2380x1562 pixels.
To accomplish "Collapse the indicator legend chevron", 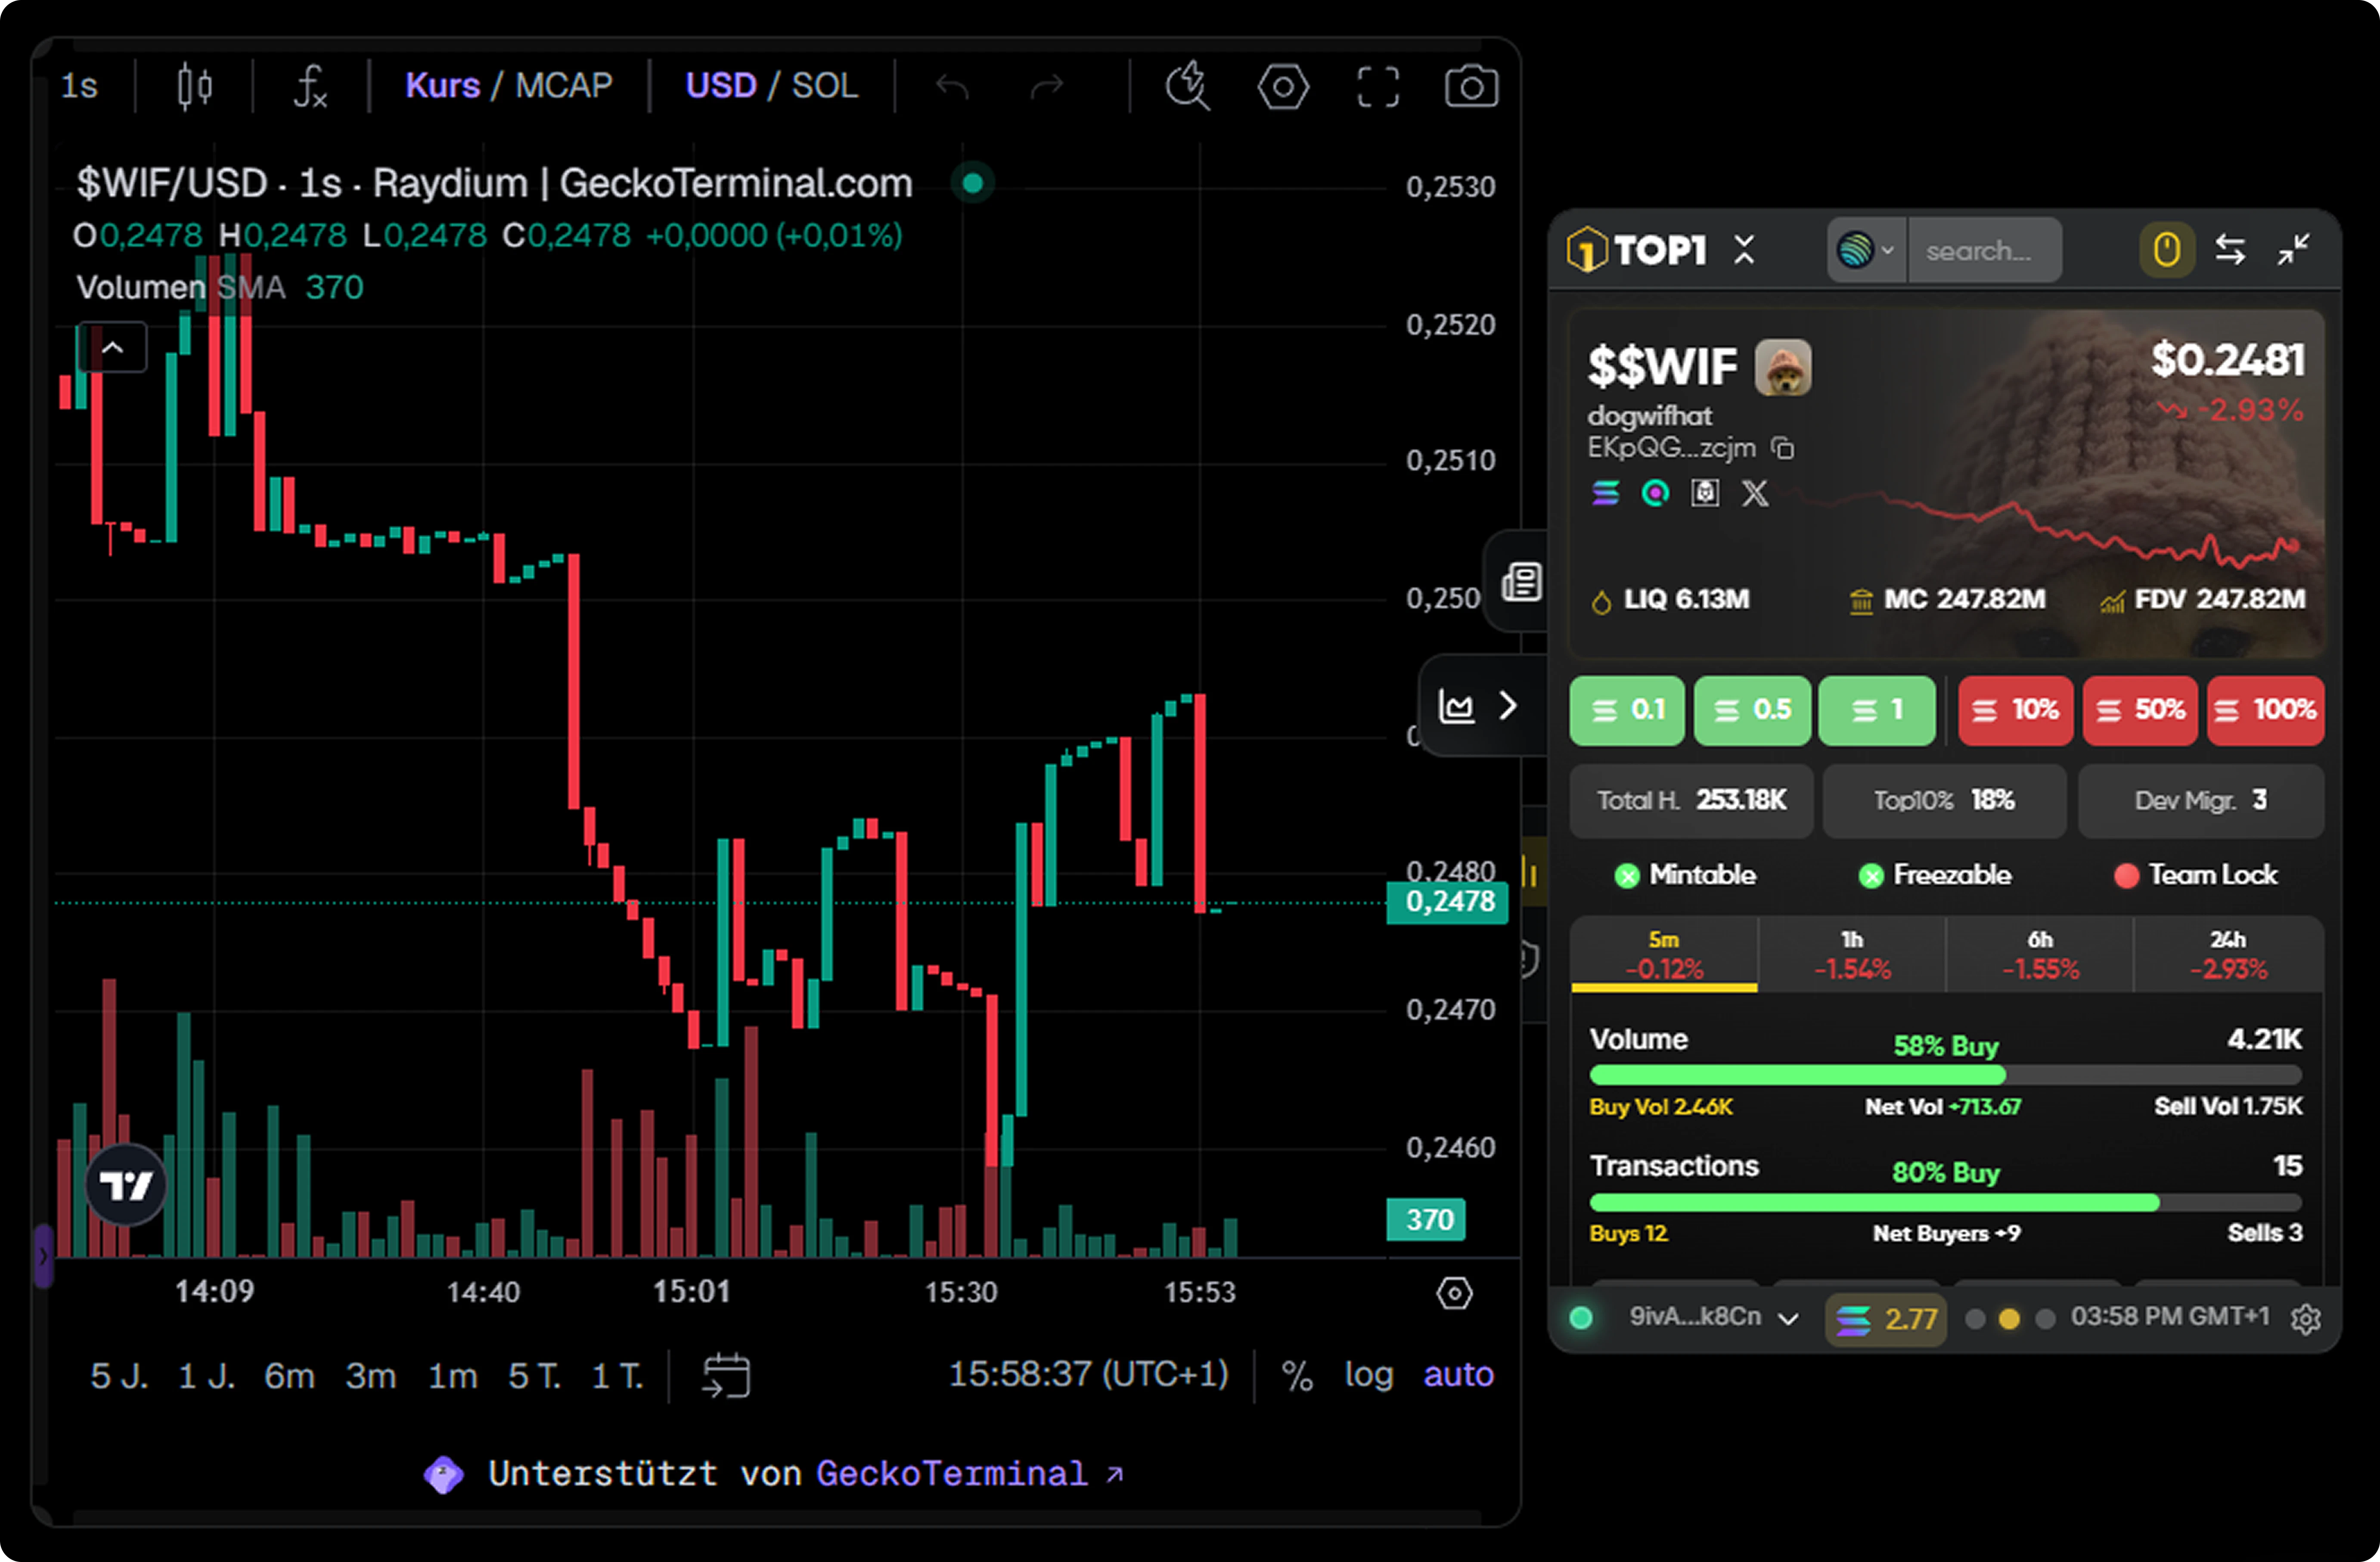I will tap(113, 348).
